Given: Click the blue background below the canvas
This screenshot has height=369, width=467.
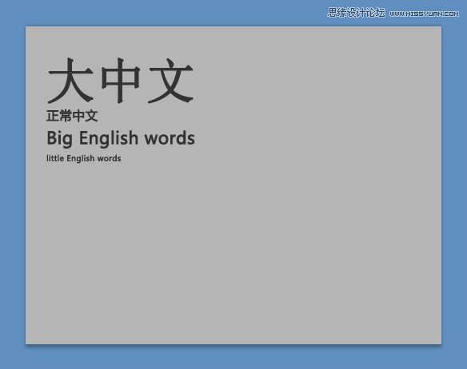Looking at the screenshot, I should click(233, 357).
